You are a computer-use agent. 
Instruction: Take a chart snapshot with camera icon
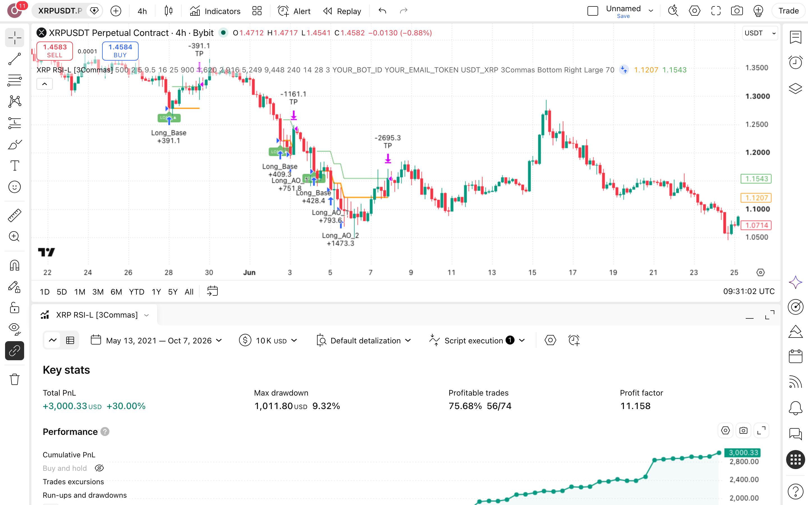tap(737, 11)
